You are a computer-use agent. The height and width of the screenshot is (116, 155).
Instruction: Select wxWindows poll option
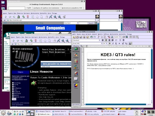pyautogui.click(x=13, y=88)
